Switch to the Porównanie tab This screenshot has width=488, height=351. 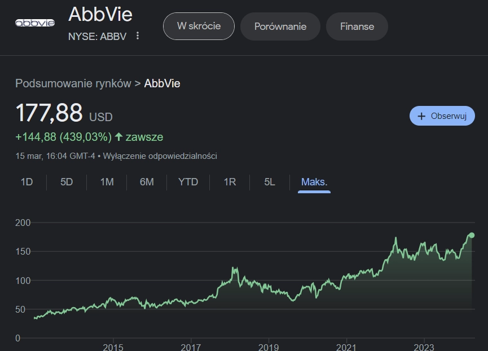tap(280, 26)
